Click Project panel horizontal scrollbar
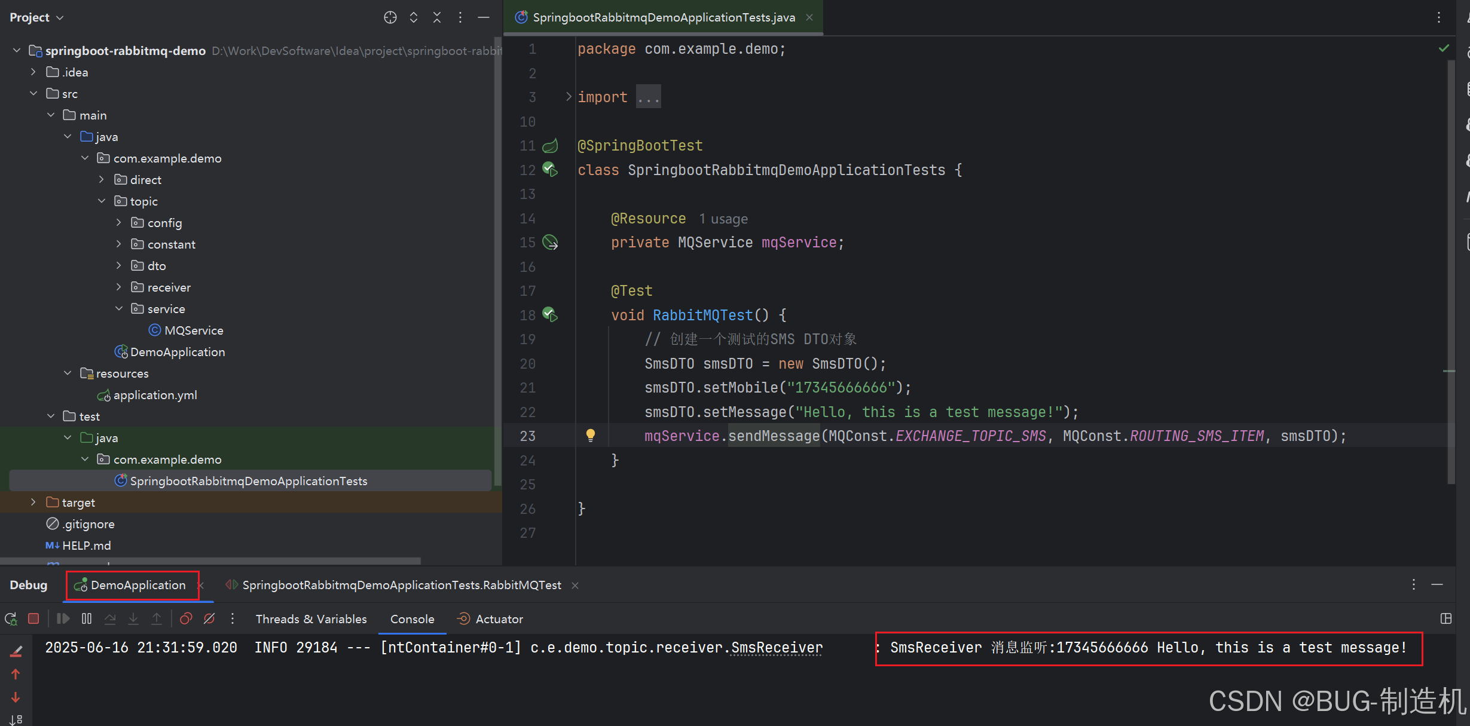Viewport: 1470px width, 726px height. coord(210,561)
